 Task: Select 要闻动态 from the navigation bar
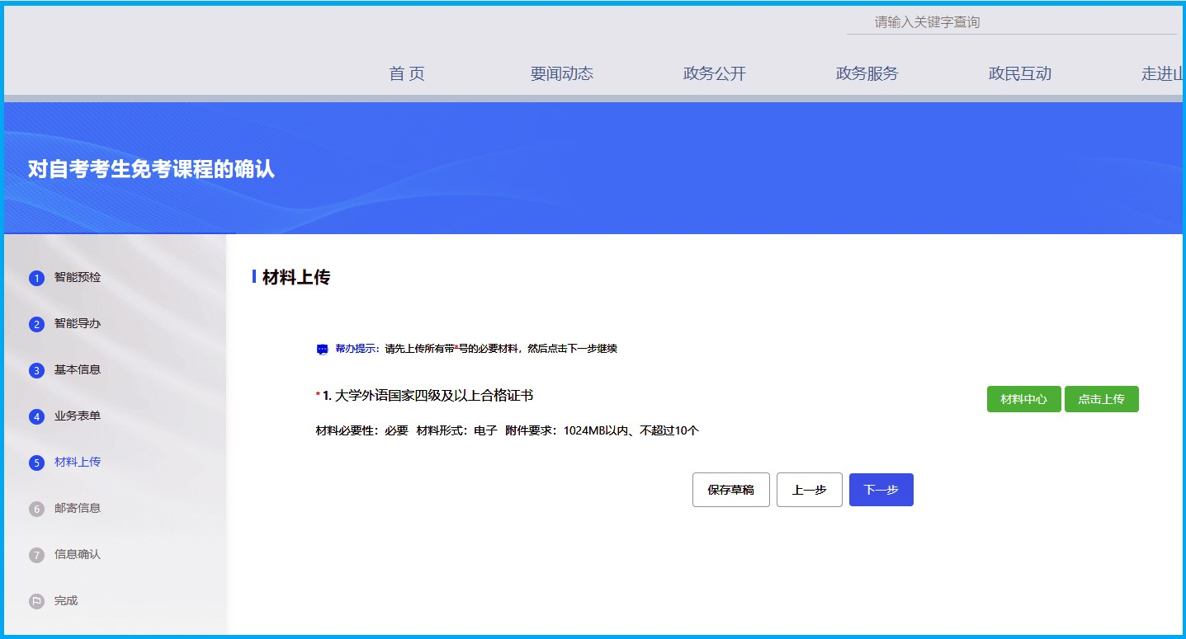pos(560,73)
